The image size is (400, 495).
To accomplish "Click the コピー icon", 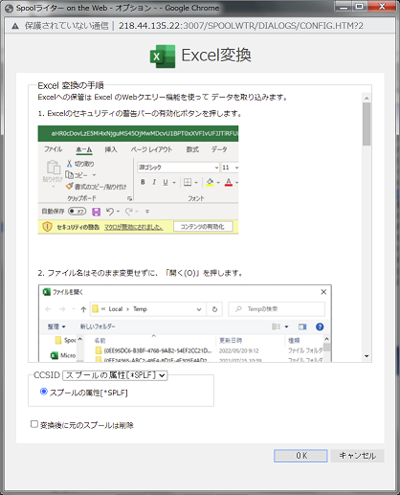I will 69,175.
